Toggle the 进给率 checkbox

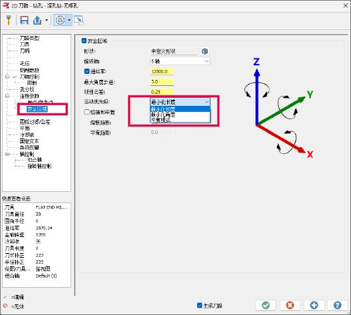click(x=87, y=71)
